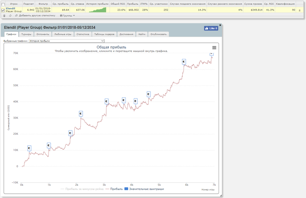
Task: Click the win marker near game 3k
Action: pyautogui.click(x=106, y=101)
